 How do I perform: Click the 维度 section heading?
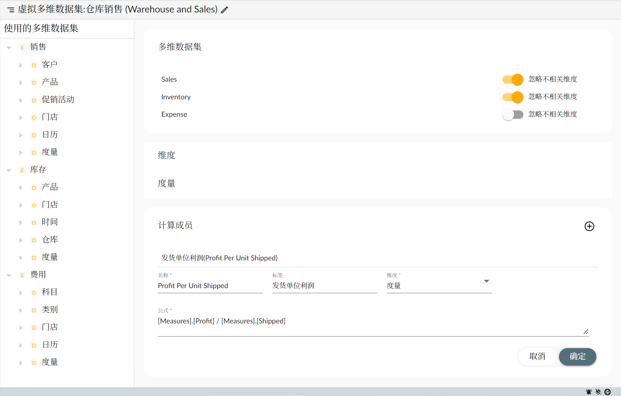pos(166,155)
